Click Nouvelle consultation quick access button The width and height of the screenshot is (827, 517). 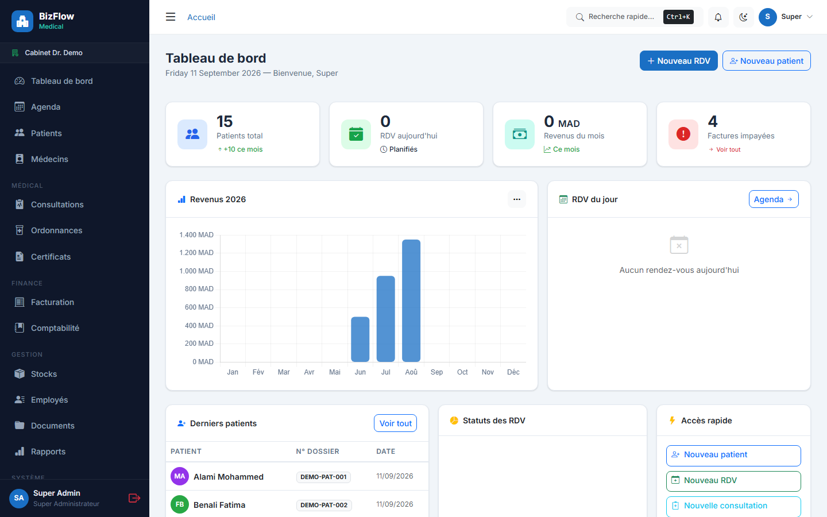click(x=733, y=507)
